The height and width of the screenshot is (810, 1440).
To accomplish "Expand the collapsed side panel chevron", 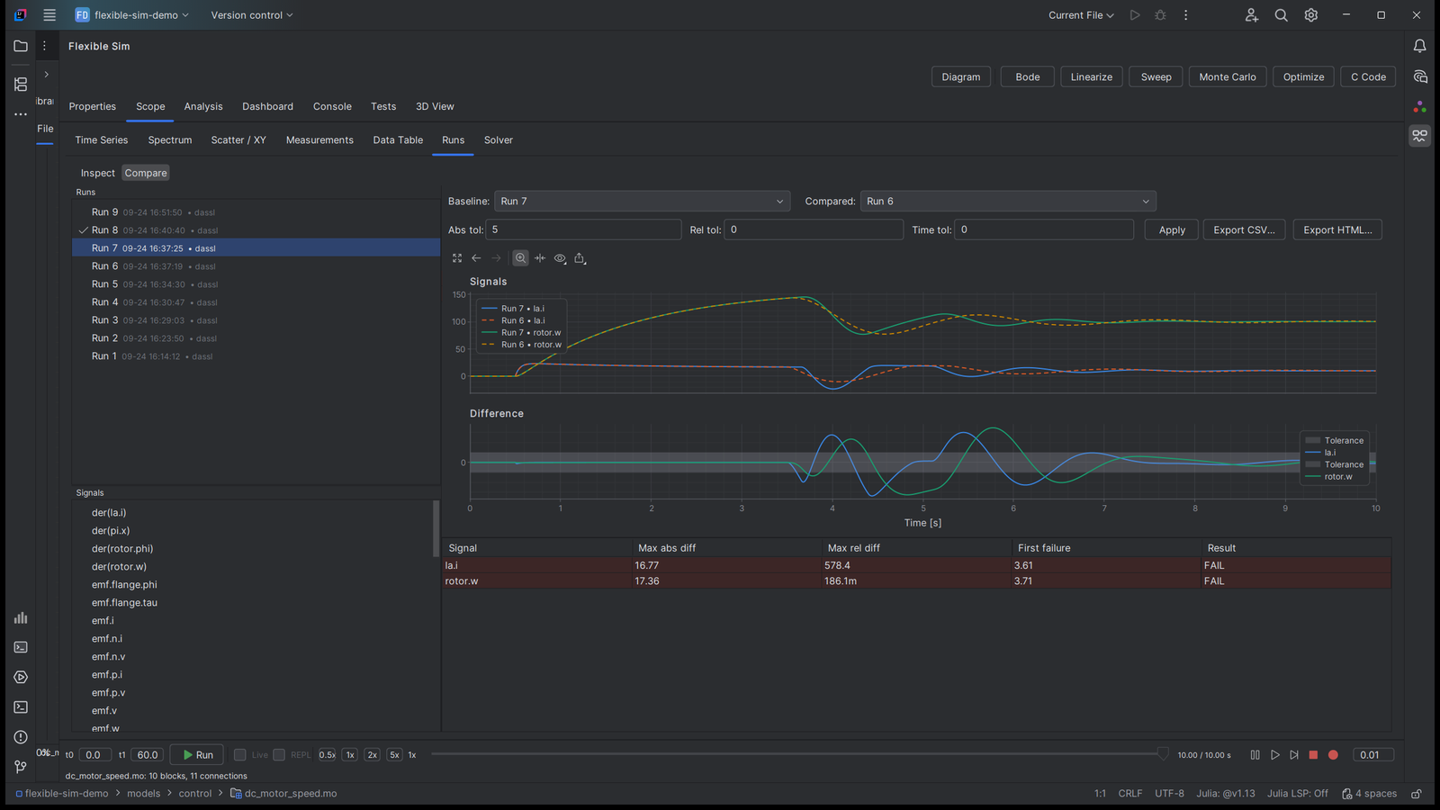I will pos(46,75).
